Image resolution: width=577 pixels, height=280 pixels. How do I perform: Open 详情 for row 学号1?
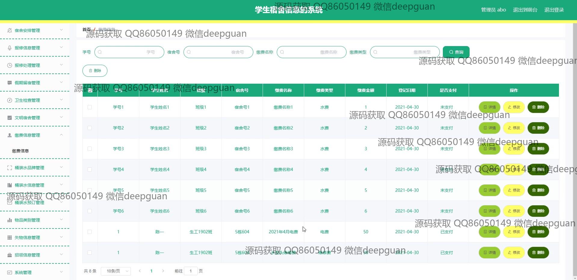pos(489,107)
